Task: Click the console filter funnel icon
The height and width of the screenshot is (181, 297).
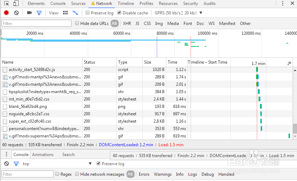Action: click(16, 164)
